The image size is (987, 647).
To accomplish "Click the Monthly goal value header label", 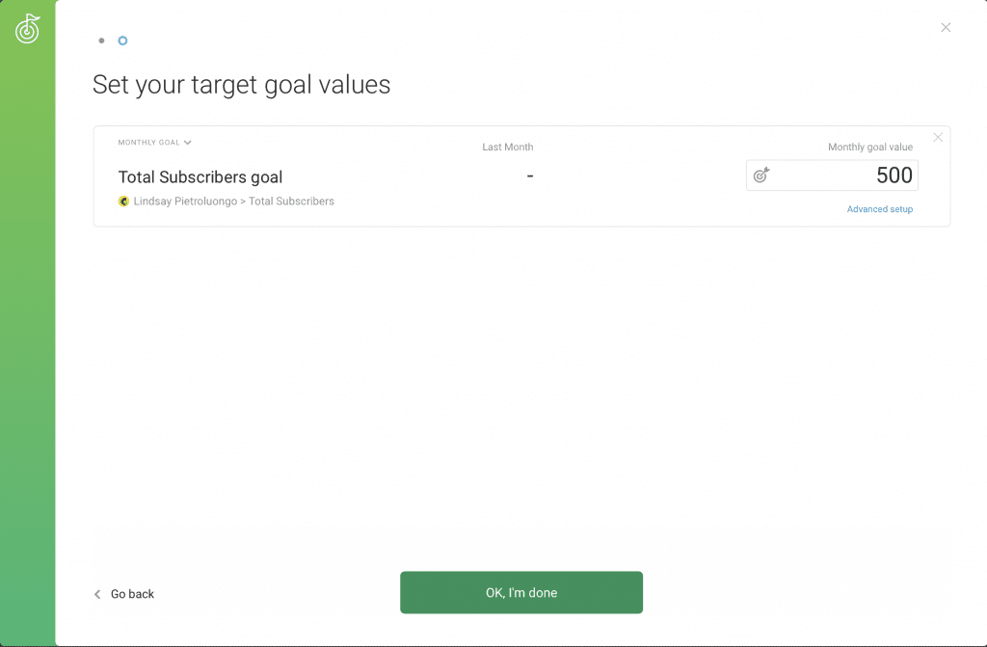I will pos(870,147).
